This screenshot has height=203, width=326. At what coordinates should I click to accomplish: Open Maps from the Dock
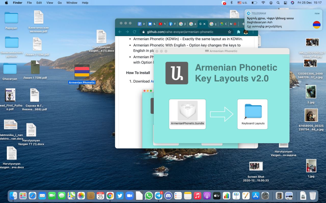pyautogui.click(x=71, y=196)
